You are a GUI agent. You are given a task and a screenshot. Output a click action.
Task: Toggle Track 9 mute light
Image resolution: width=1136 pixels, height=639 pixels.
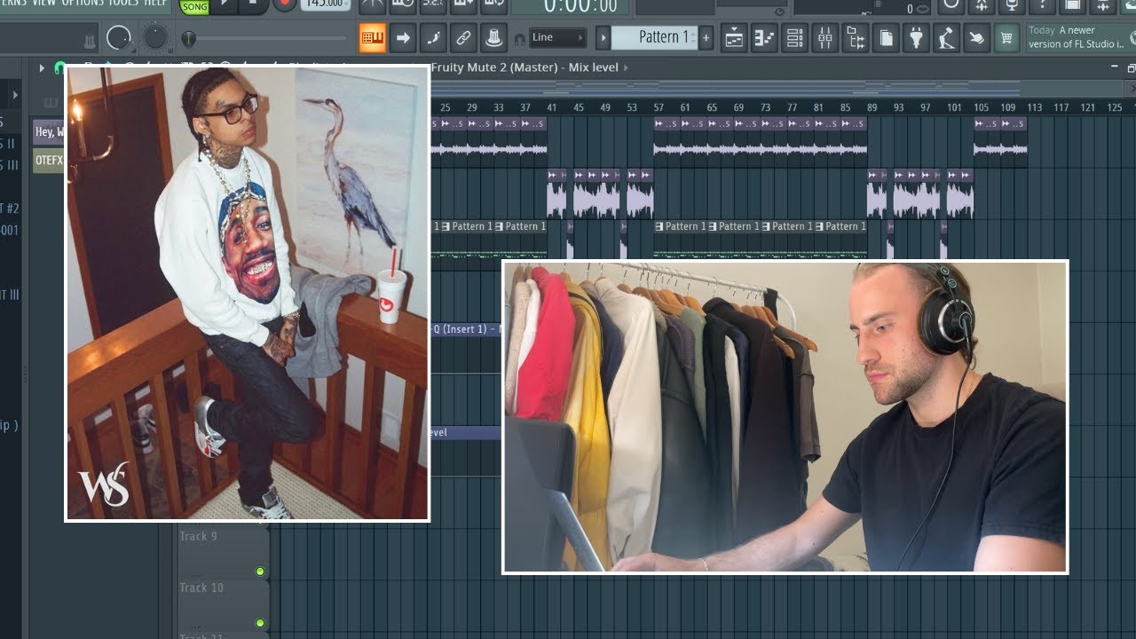(x=260, y=572)
